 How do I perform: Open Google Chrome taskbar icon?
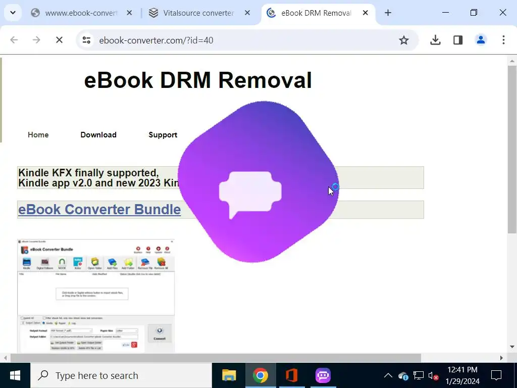point(261,375)
